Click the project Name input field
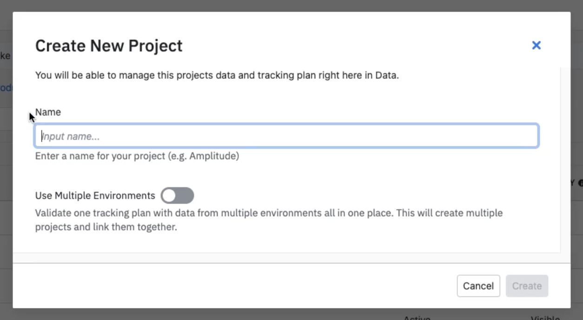This screenshot has height=320, width=583. click(x=286, y=136)
